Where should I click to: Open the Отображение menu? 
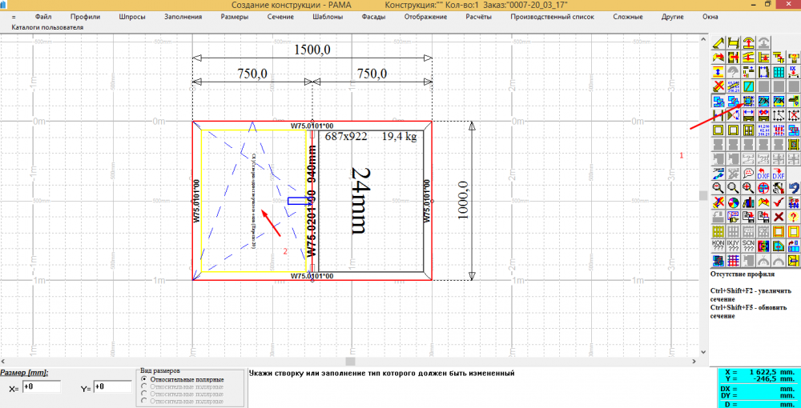[x=425, y=16]
